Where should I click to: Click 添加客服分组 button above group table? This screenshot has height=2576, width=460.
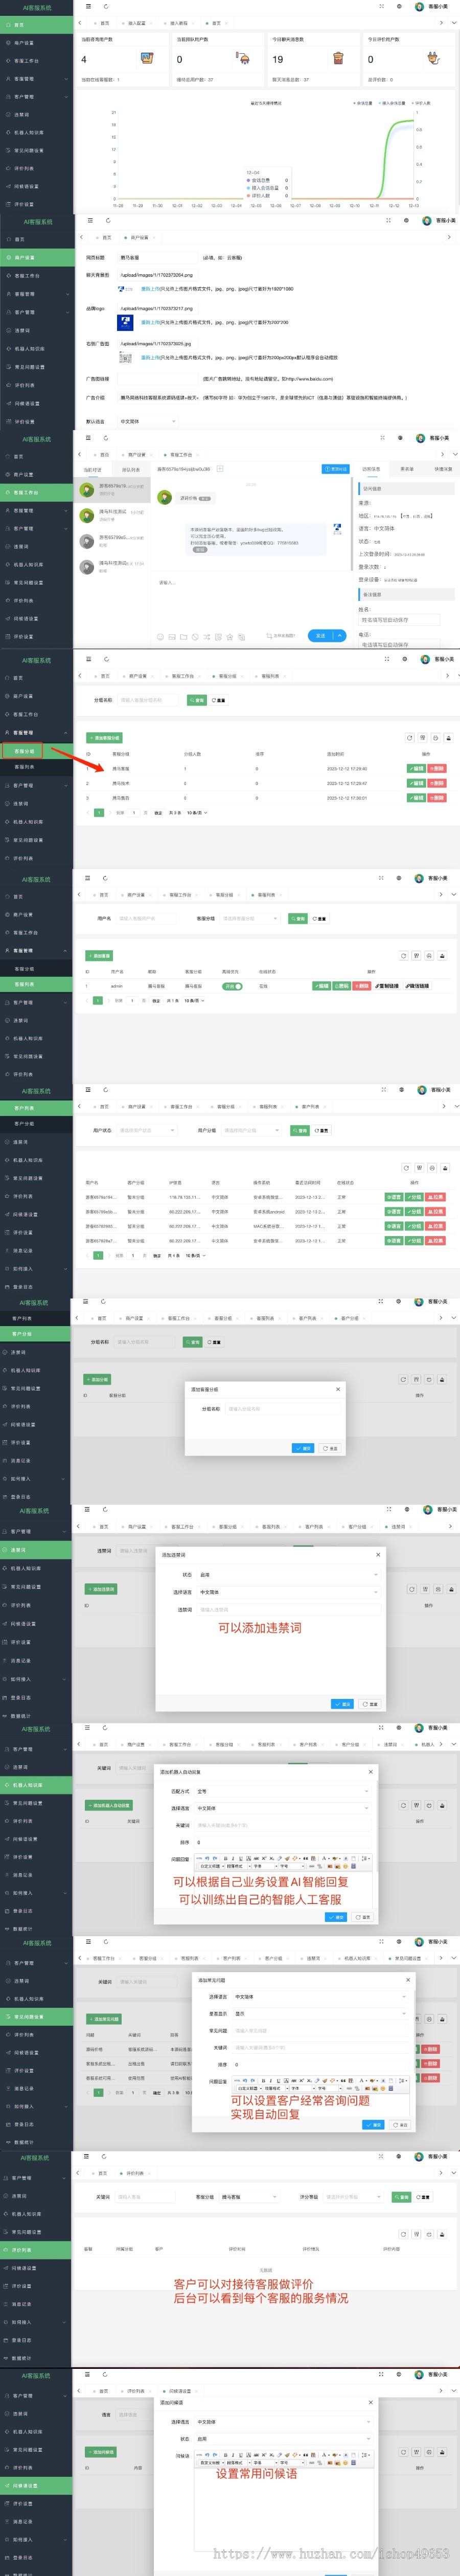coord(104,738)
